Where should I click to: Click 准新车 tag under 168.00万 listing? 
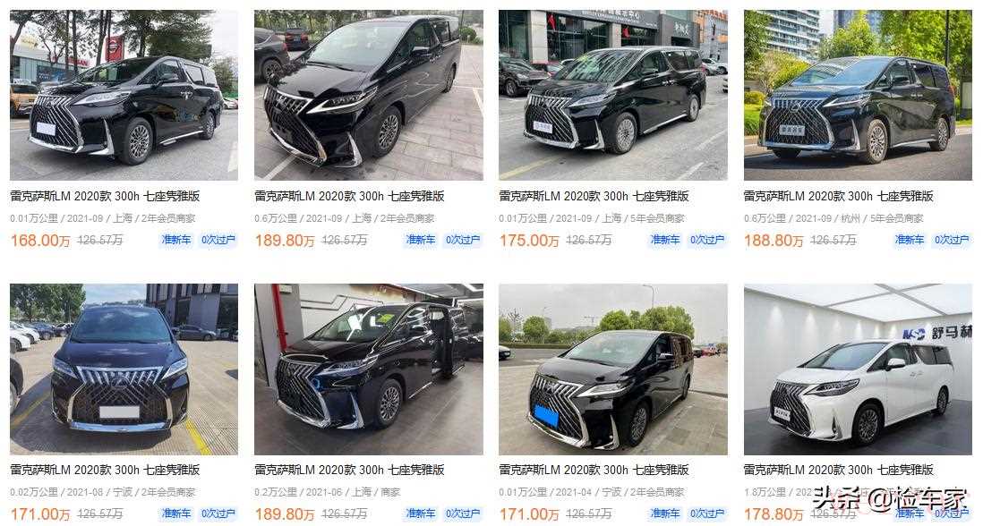(x=176, y=240)
